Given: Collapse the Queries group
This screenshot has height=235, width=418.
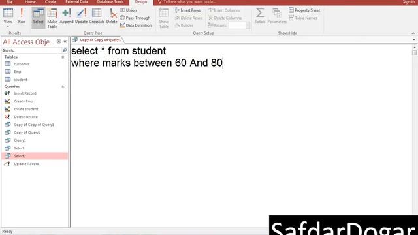Looking at the screenshot, I should 63,87.
